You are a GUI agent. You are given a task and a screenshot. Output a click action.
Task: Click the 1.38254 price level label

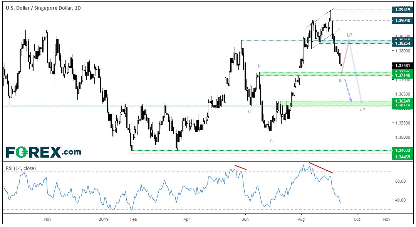tap(403, 43)
